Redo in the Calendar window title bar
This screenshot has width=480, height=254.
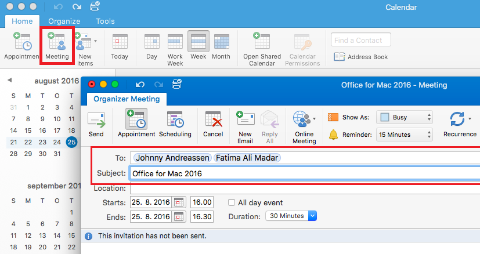(x=77, y=6)
